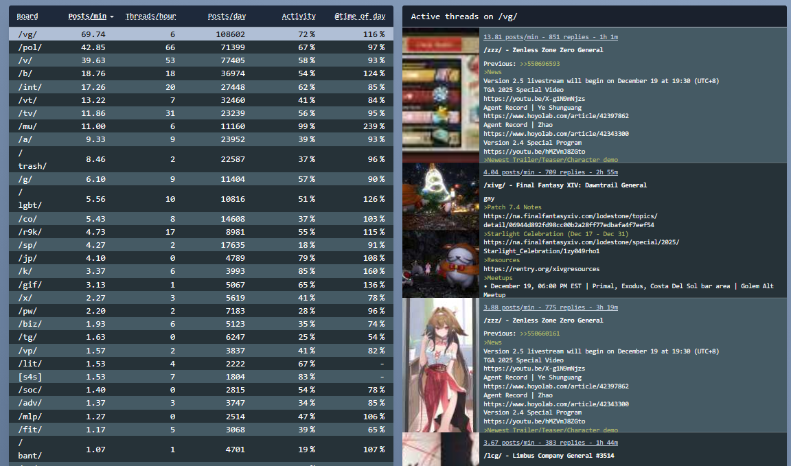The width and height of the screenshot is (791, 466).
Task: Select the /tv/ board row
Action: pos(200,113)
